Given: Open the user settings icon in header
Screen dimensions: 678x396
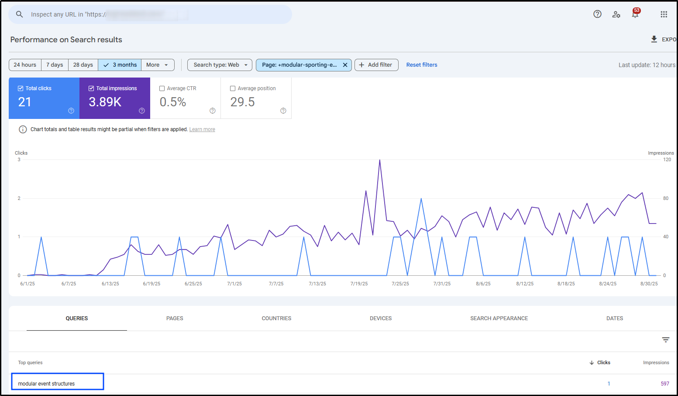Looking at the screenshot, I should pos(616,14).
